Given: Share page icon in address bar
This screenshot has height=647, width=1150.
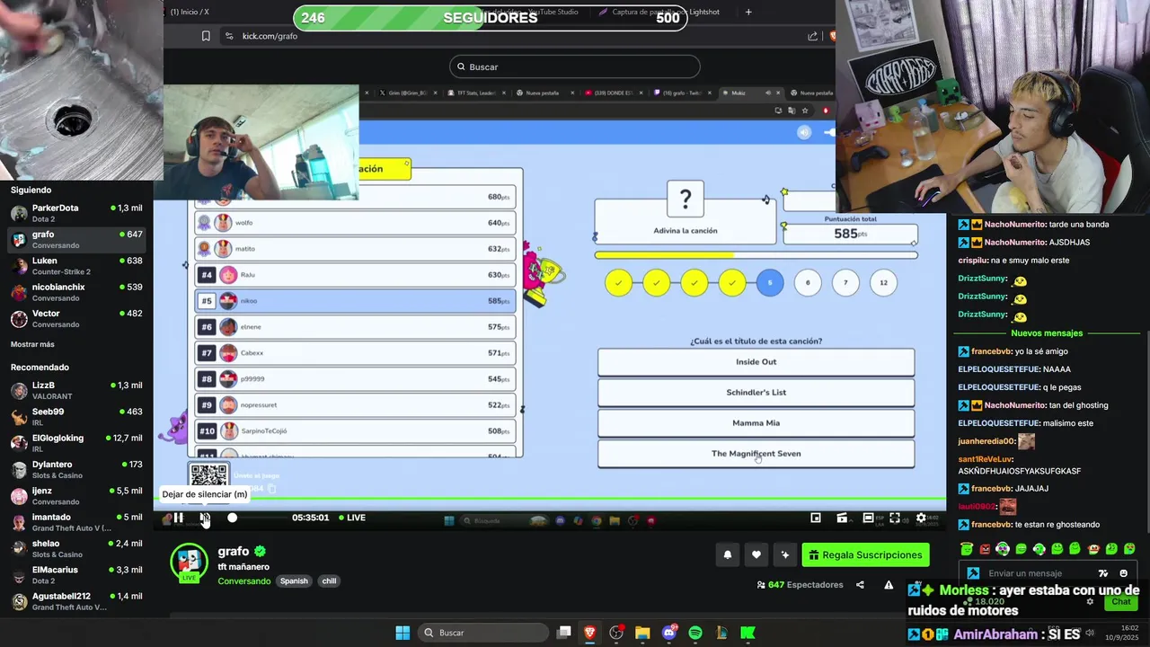Looking at the screenshot, I should coord(813,36).
